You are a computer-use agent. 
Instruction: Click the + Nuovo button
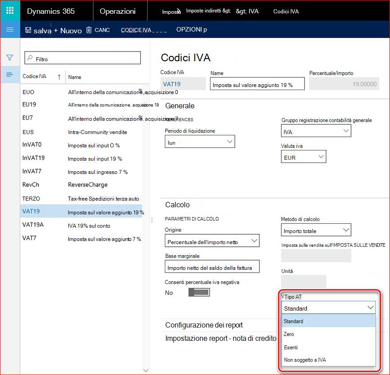click(x=68, y=30)
